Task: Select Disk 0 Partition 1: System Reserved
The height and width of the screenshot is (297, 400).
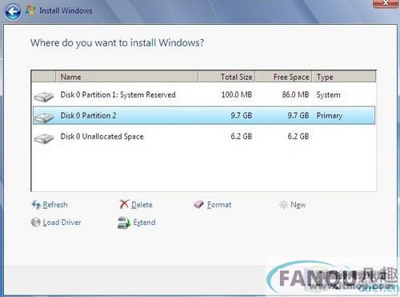Action: (x=204, y=94)
